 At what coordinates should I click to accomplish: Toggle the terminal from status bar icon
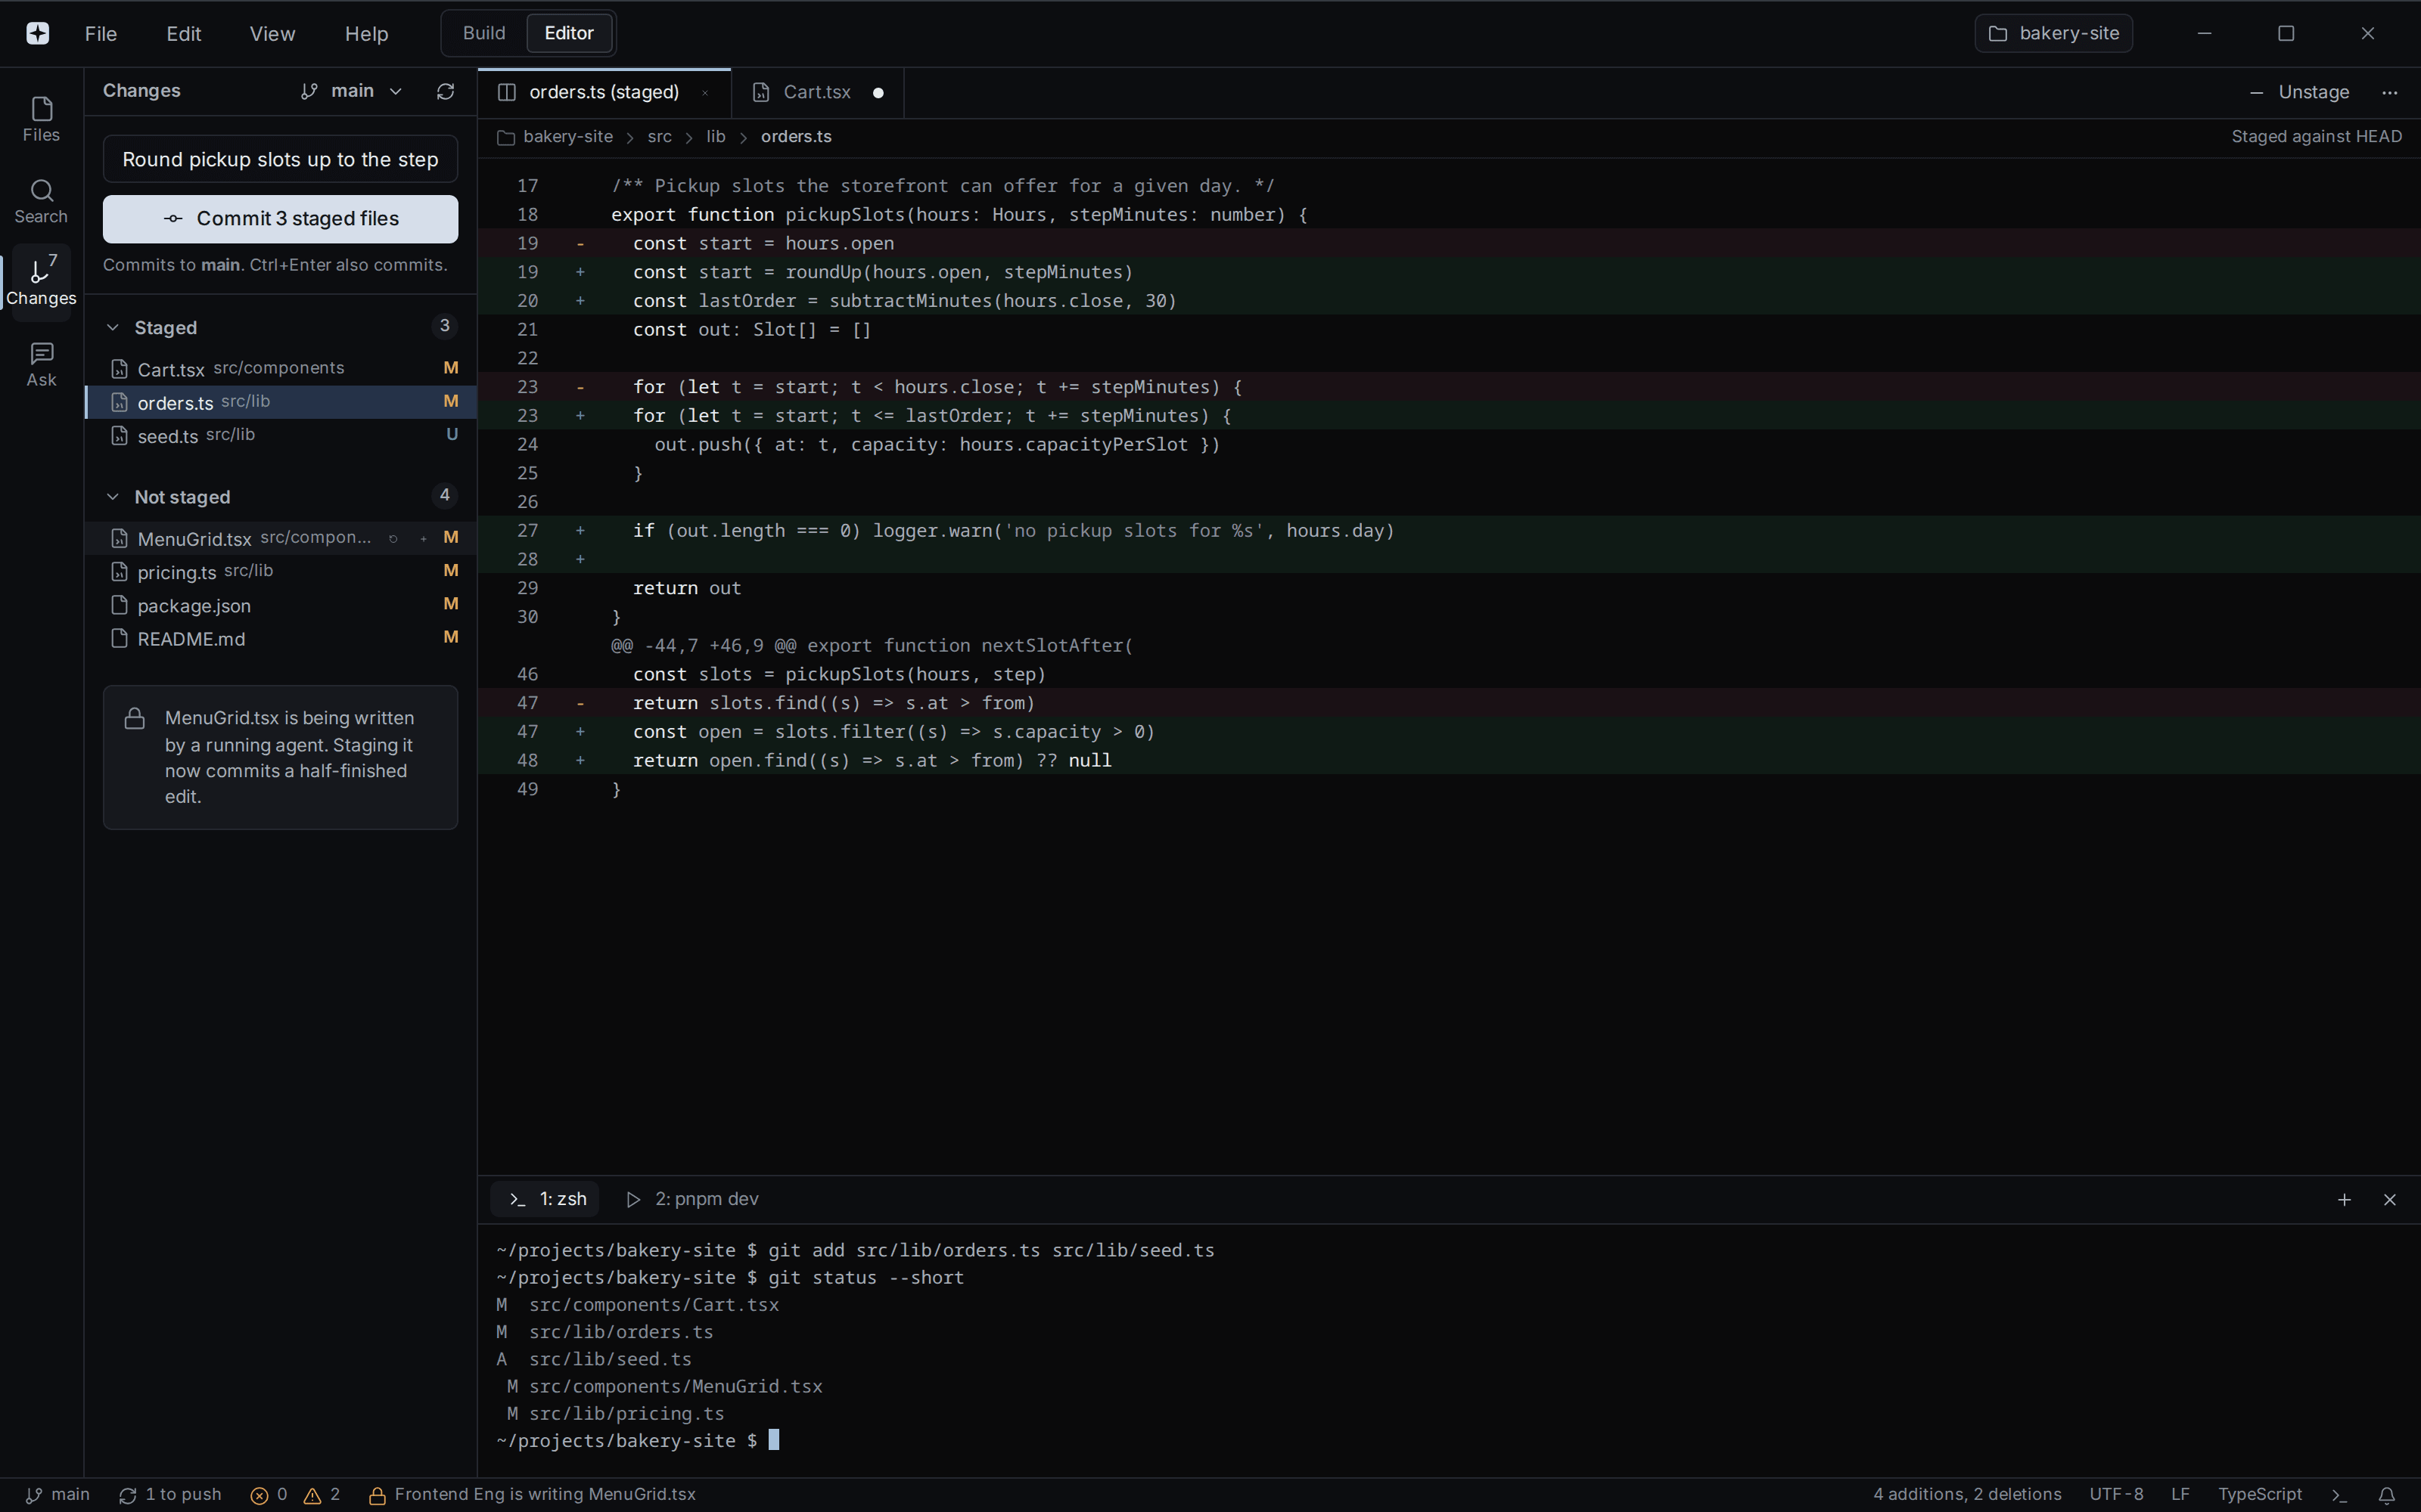[x=2339, y=1495]
